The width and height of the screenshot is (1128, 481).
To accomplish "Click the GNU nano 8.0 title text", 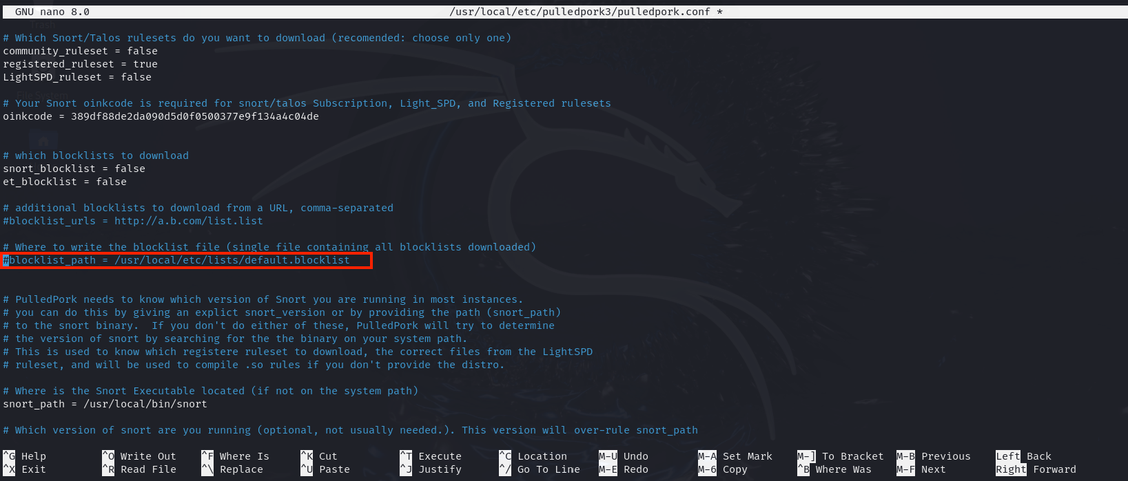I will (x=52, y=12).
